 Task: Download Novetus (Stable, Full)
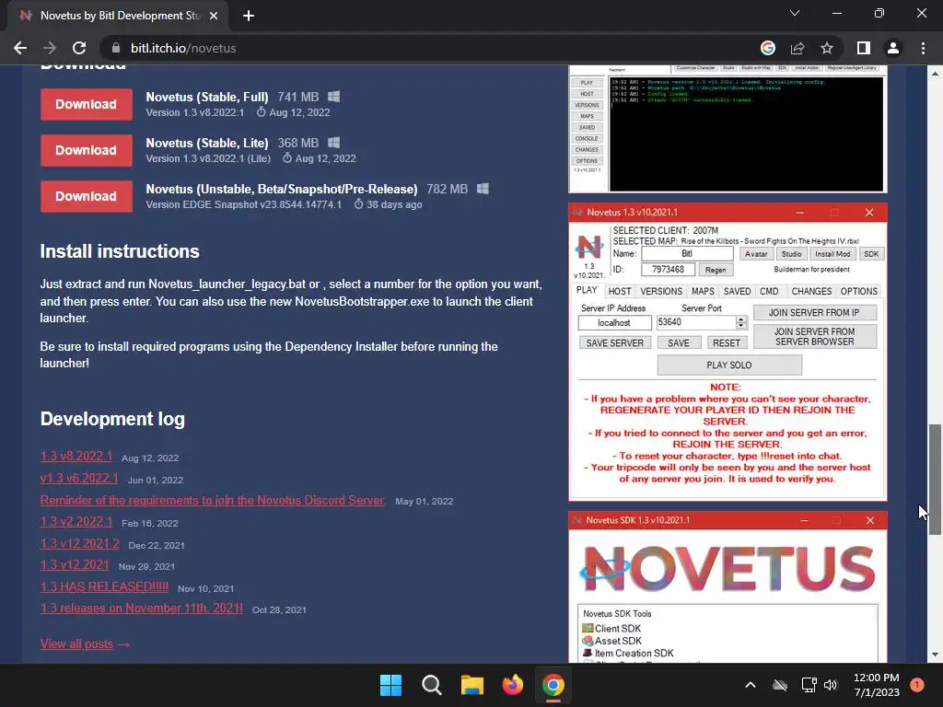[x=86, y=105]
